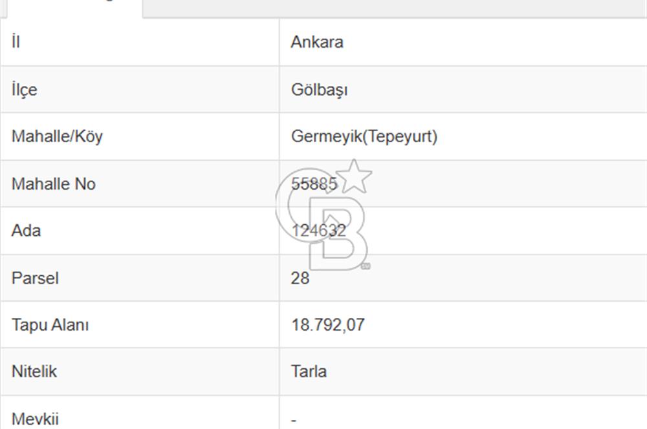Select the 18.792,07 area value
The height and width of the screenshot is (429, 647).
pyautogui.click(x=327, y=324)
